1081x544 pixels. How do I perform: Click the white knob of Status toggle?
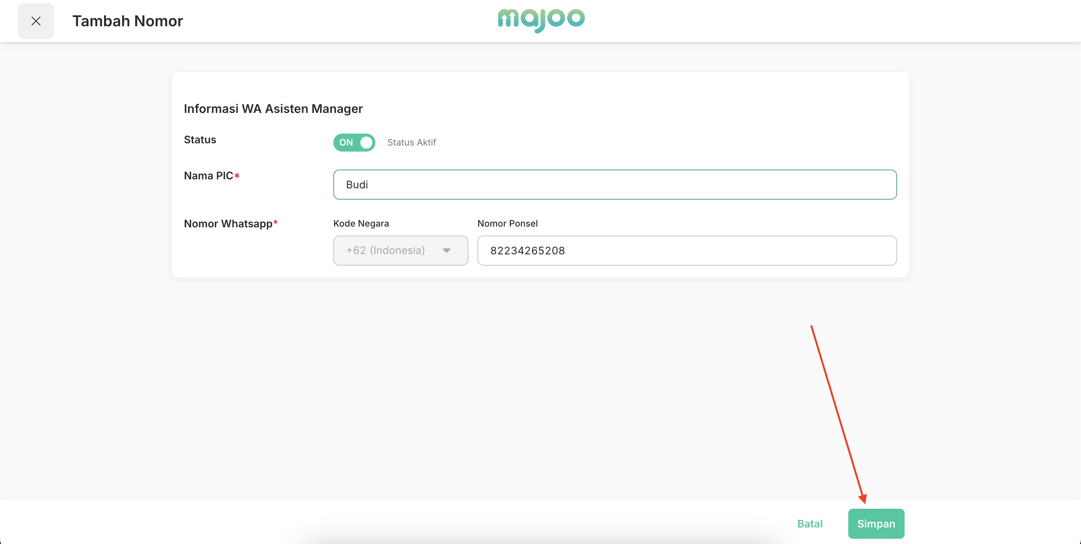[366, 142]
